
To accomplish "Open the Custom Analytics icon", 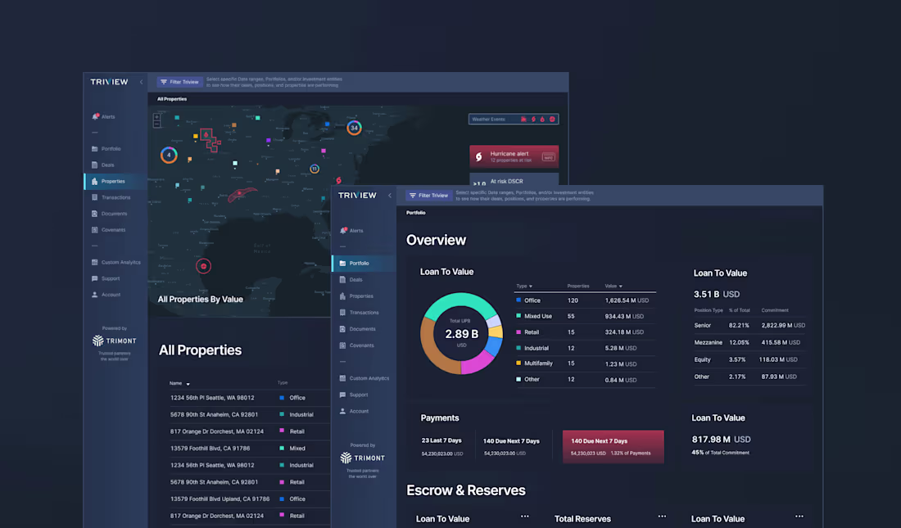I will [x=342, y=378].
